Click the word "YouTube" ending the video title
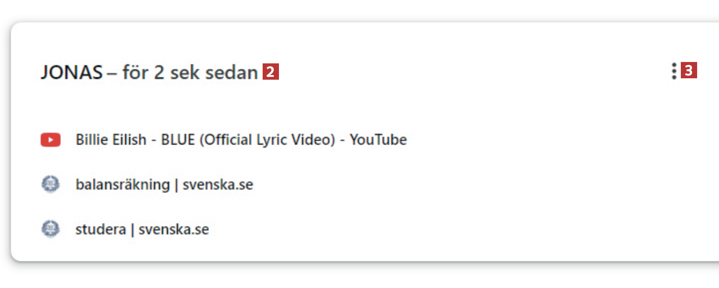Image resolution: width=719 pixels, height=288 pixels. (378, 140)
